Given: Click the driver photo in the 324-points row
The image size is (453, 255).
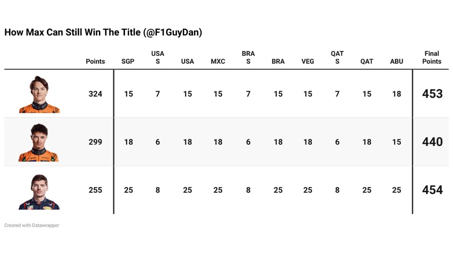Looking at the screenshot, I should [x=39, y=94].
